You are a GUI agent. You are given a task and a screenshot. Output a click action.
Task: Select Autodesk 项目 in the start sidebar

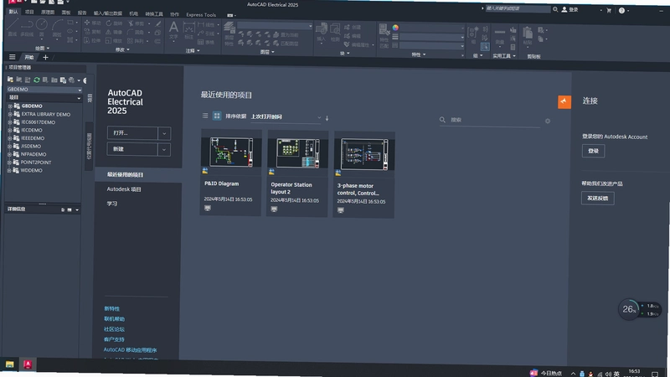click(x=124, y=189)
